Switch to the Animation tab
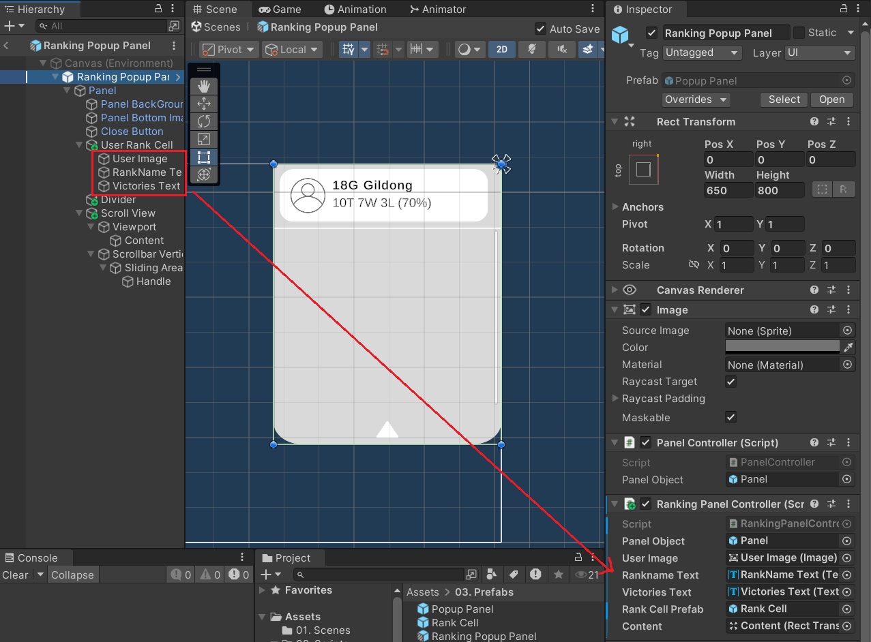The image size is (871, 642). point(355,9)
